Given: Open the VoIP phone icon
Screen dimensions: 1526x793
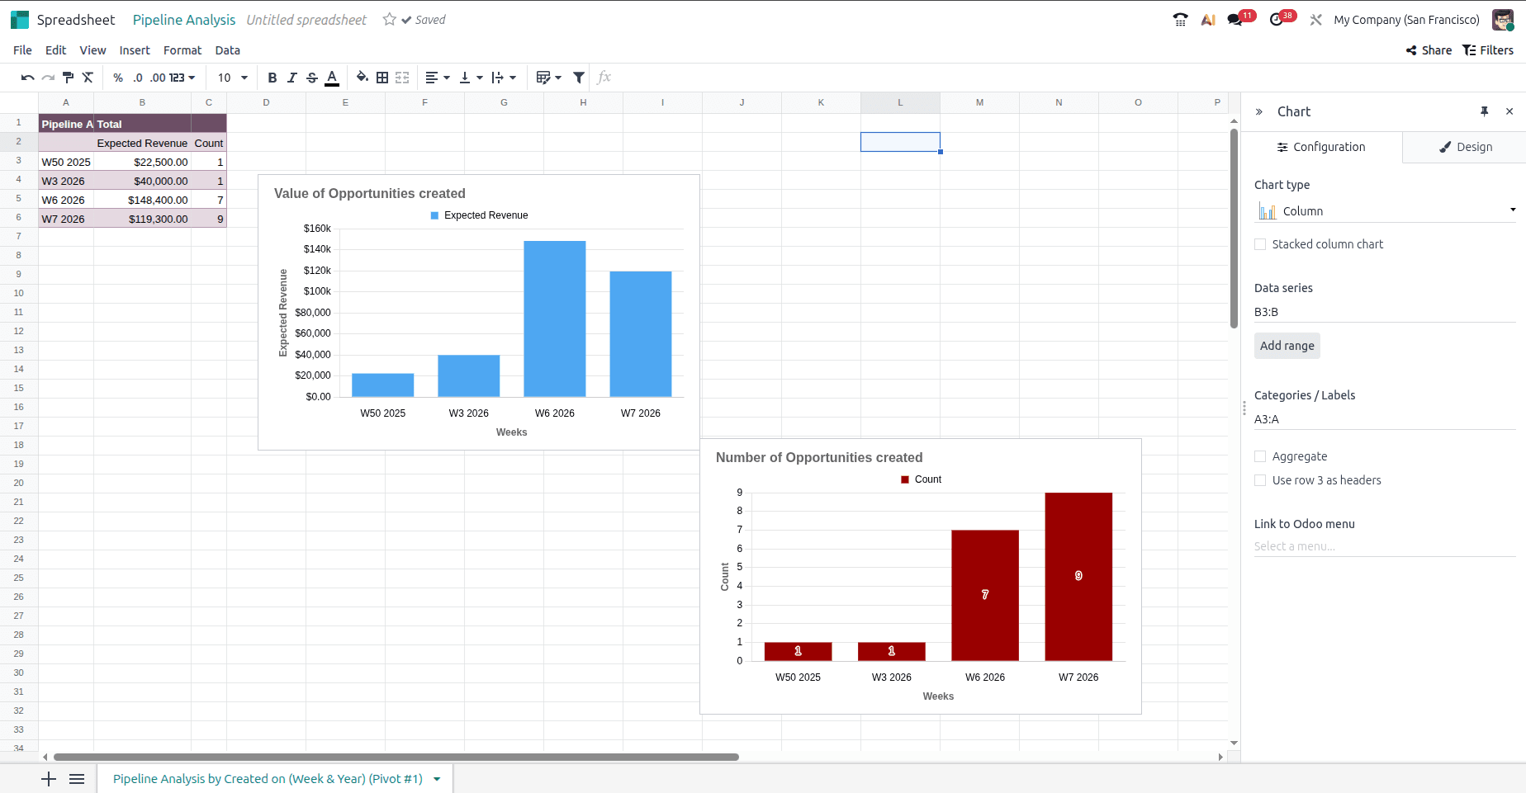Looking at the screenshot, I should (x=1181, y=20).
